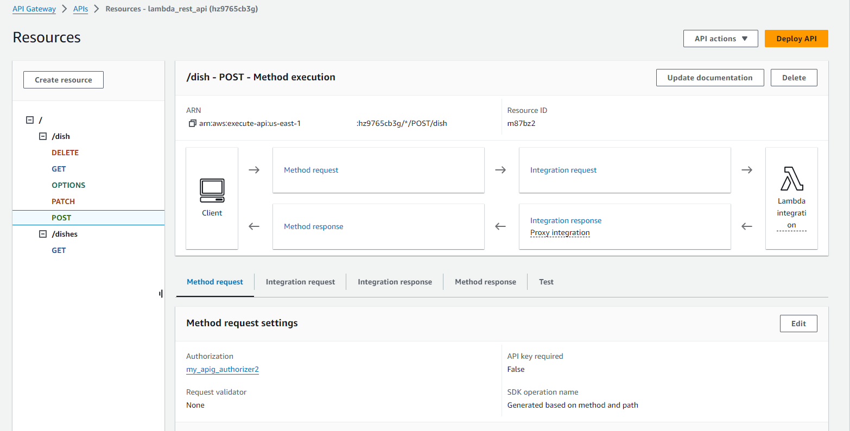Collapse the /dish resource node
This screenshot has width=850, height=431.
[x=43, y=136]
